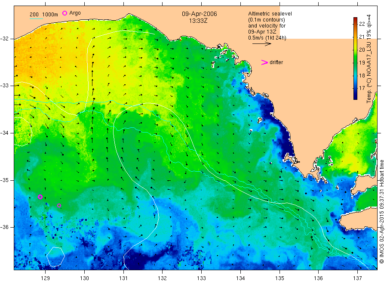Click the '22' label on temperature scale
Viewport: 387px width, 284px height.
point(362,24)
